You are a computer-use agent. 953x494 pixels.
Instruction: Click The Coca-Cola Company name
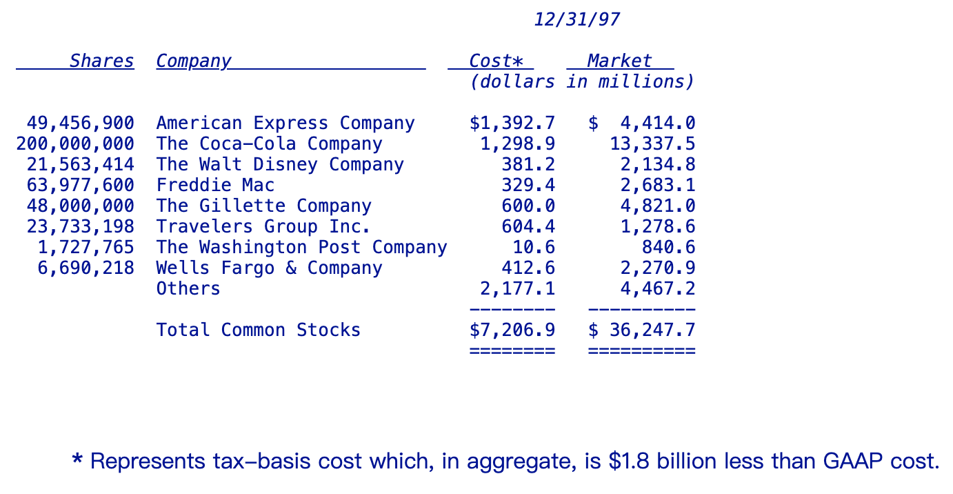269,144
